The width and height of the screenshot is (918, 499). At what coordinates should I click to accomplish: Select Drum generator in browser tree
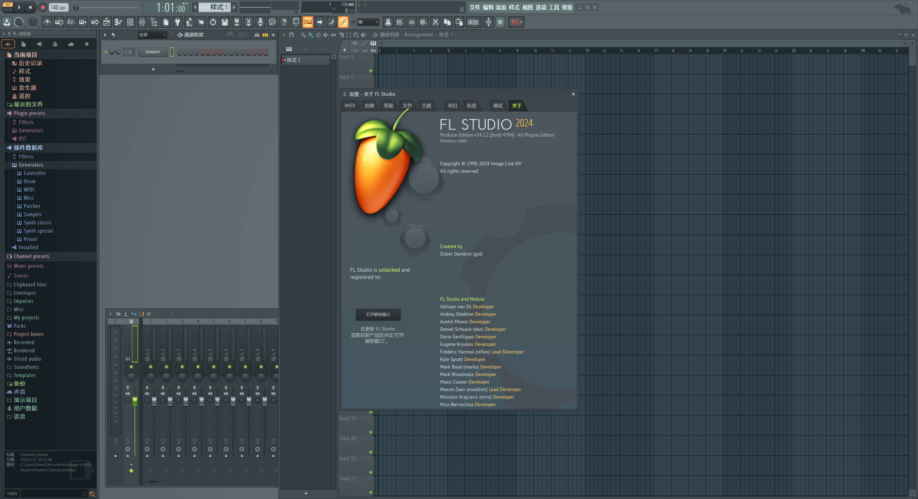click(29, 181)
